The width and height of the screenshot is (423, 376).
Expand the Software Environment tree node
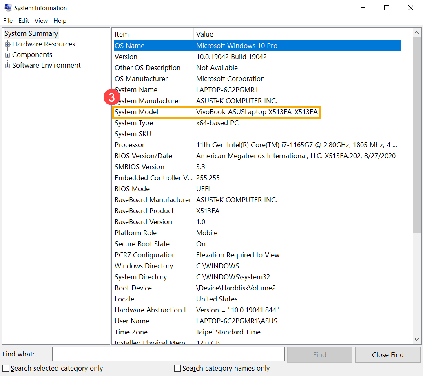coord(7,66)
